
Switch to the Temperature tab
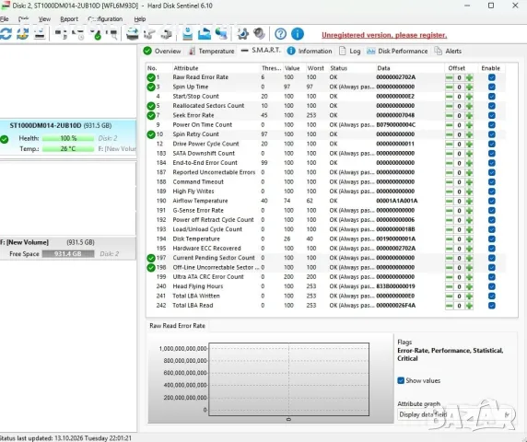coord(211,51)
